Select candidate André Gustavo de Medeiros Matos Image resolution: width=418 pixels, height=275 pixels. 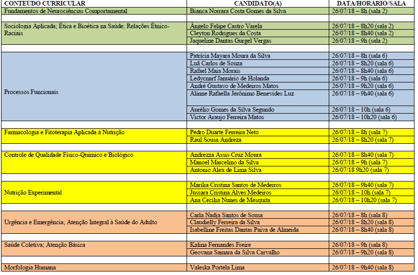coord(258,86)
